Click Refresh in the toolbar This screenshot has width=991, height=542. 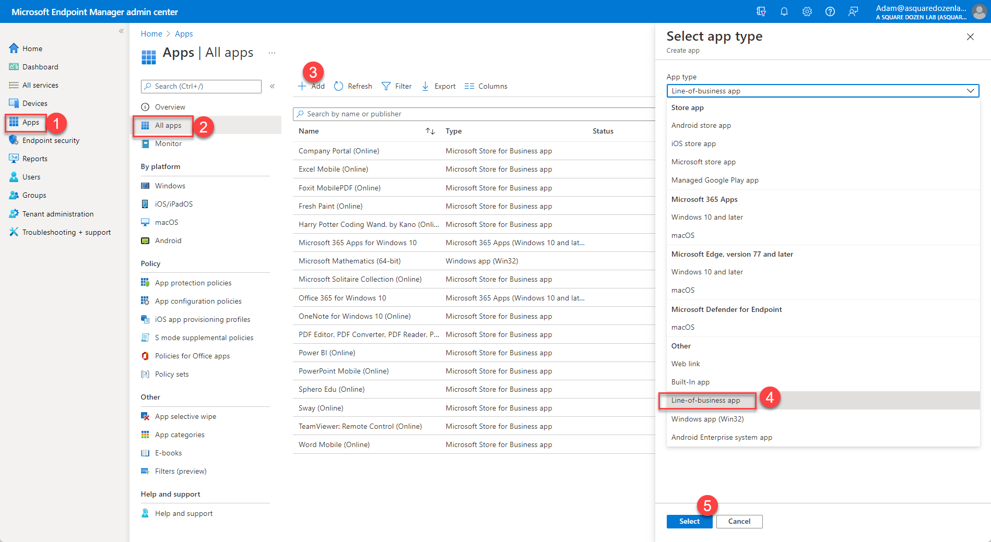pyautogui.click(x=353, y=86)
